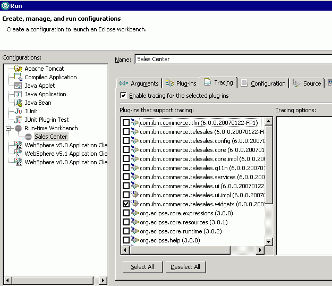Image resolution: width=332 pixels, height=286 pixels.
Task: Click inside the Tracing options pane
Action: [x=304, y=186]
